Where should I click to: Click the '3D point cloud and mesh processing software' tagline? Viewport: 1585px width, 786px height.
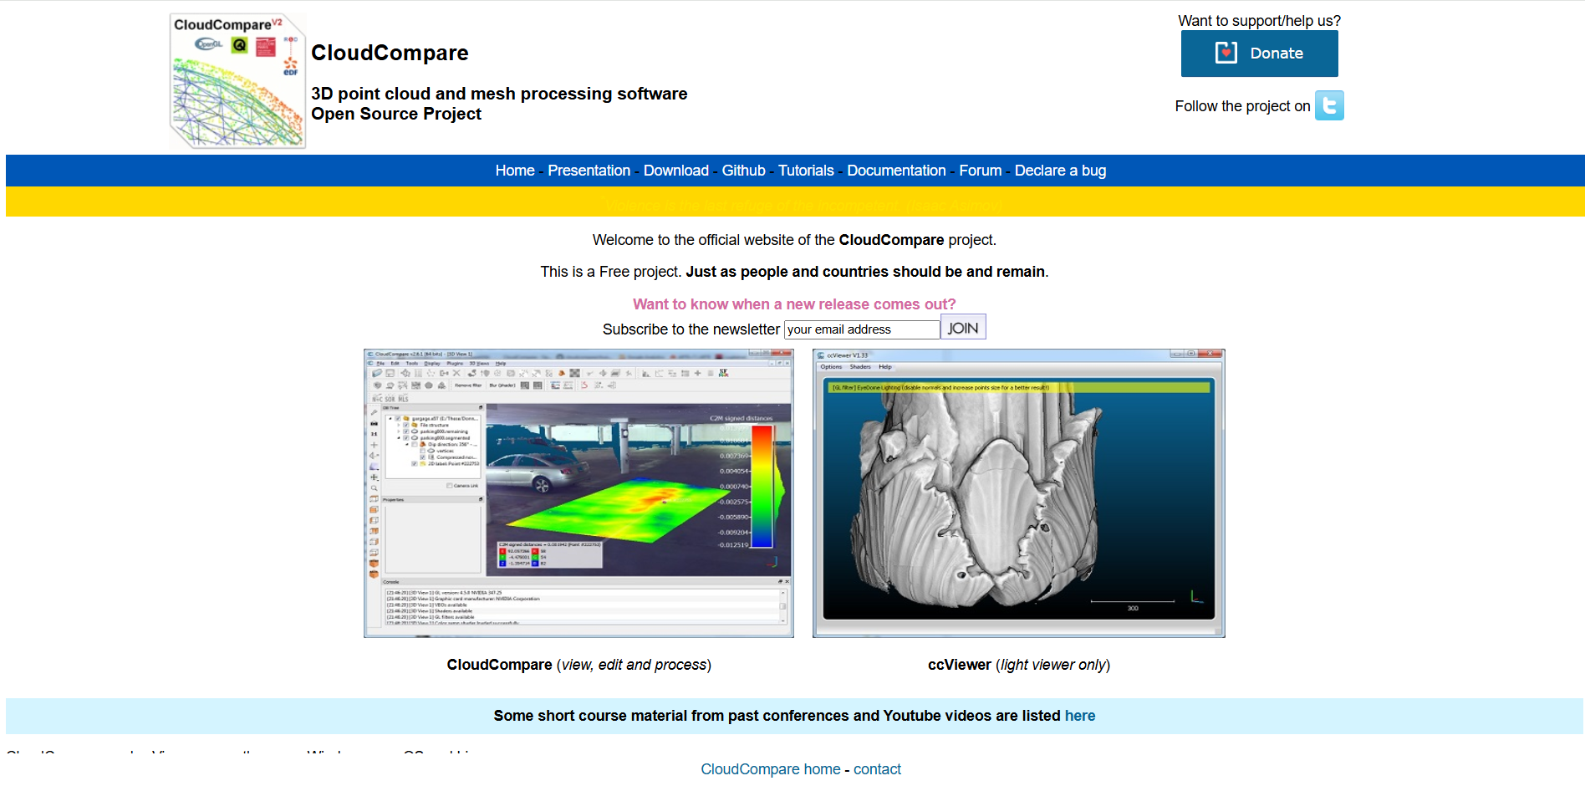click(x=499, y=94)
